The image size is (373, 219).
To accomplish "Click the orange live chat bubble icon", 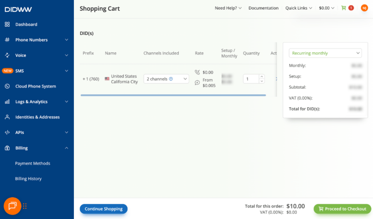I will tap(12, 206).
